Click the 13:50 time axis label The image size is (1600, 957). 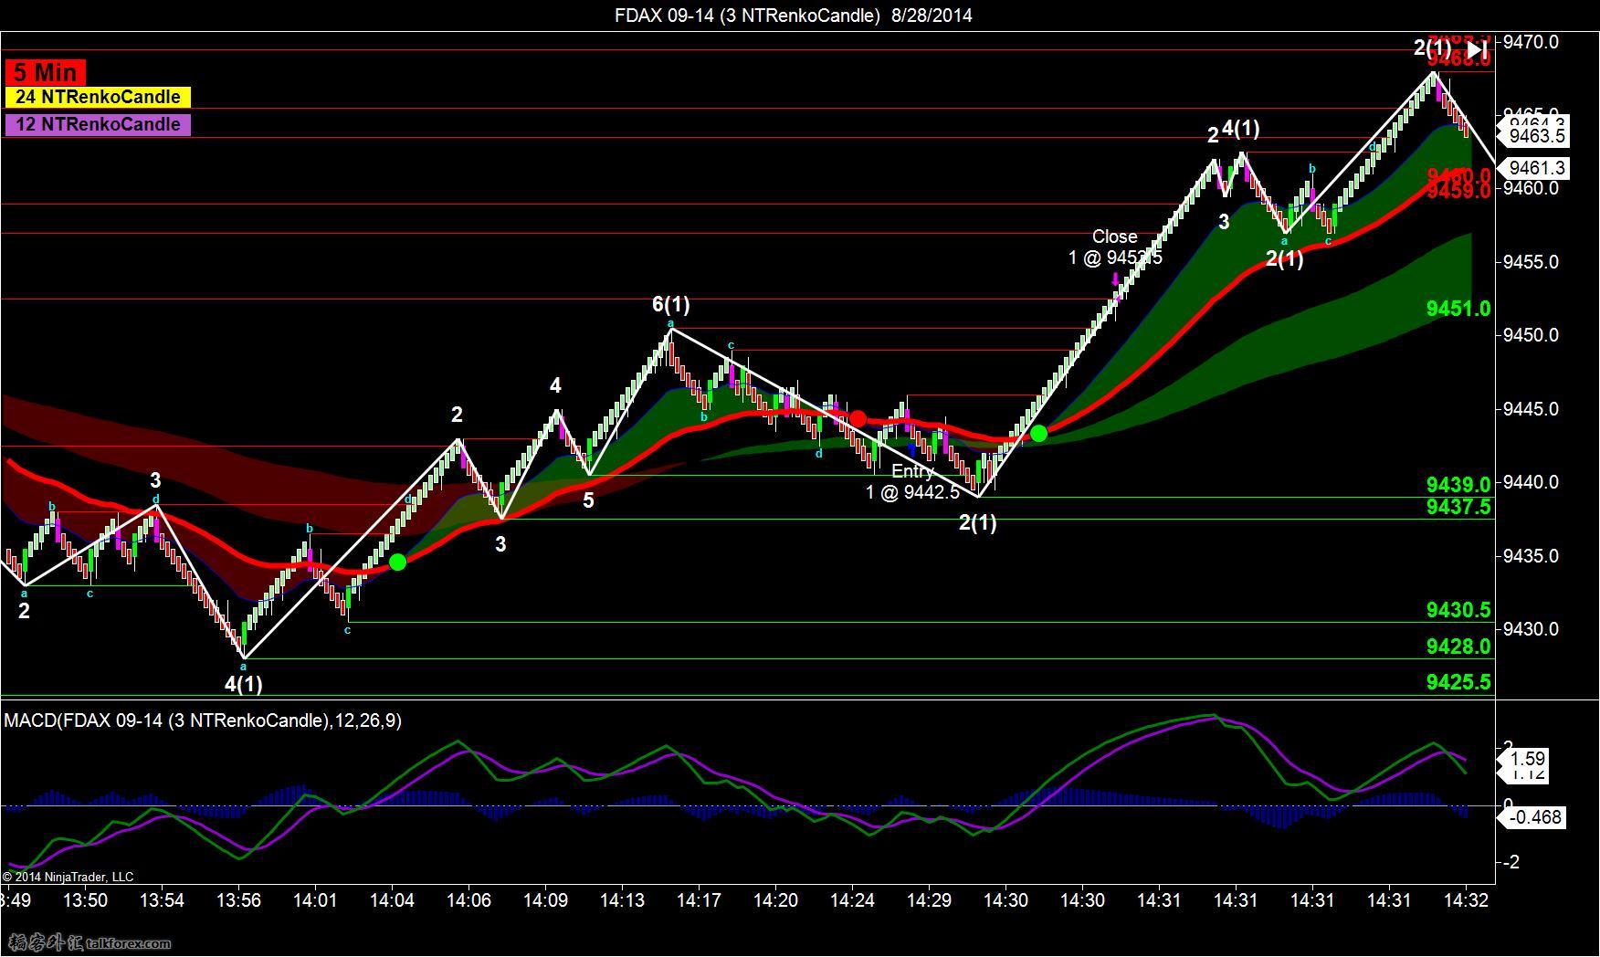85,900
